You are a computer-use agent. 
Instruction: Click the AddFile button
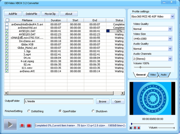(x=13, y=14)
